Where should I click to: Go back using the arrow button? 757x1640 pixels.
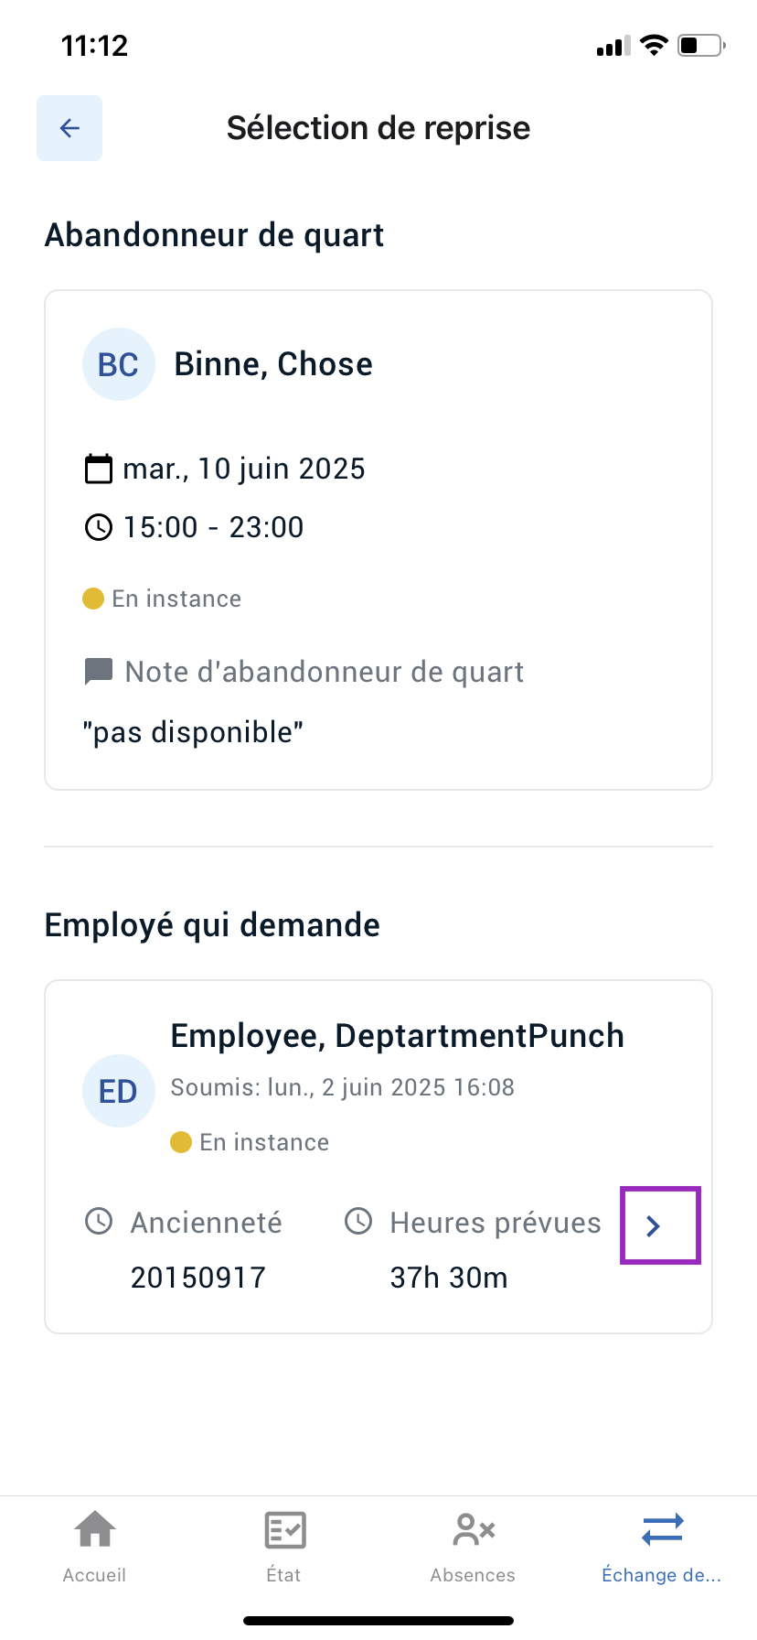tap(69, 128)
